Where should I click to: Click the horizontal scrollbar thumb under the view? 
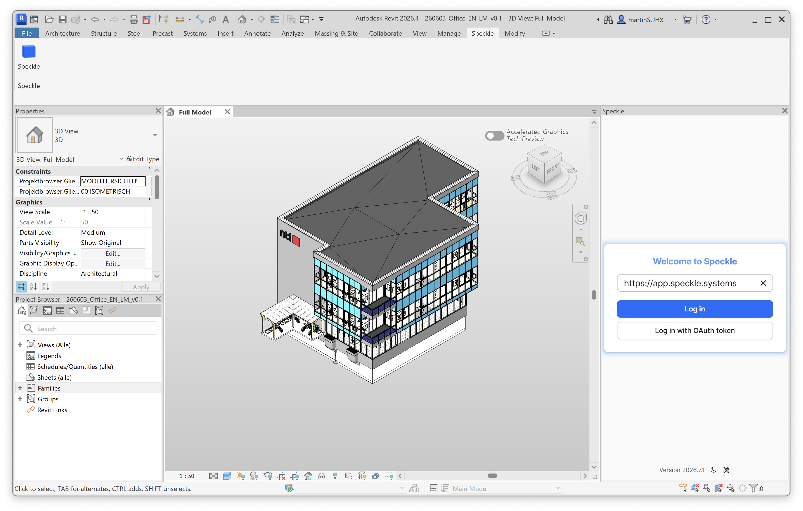tap(492, 476)
